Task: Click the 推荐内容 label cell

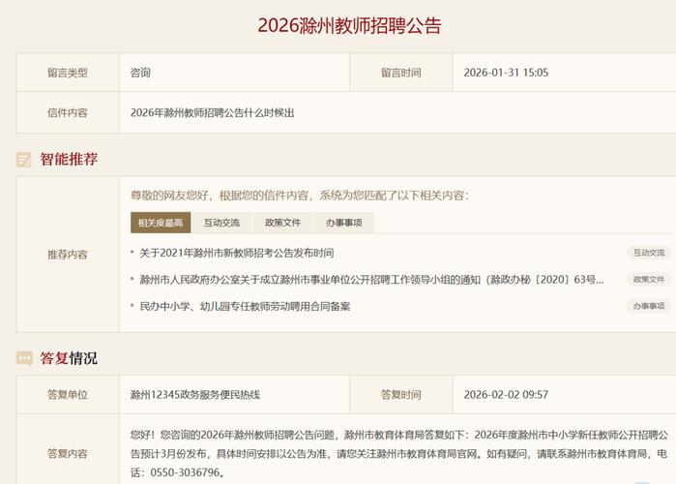Action: 68,255
